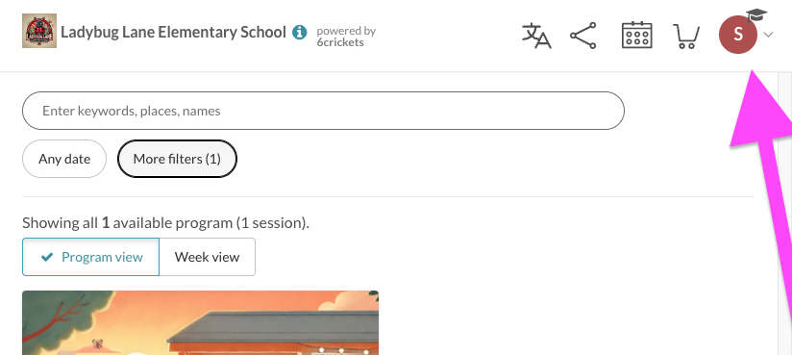Click the Program view checkmark
Viewport: 792px width, 355px height.
[x=47, y=257]
